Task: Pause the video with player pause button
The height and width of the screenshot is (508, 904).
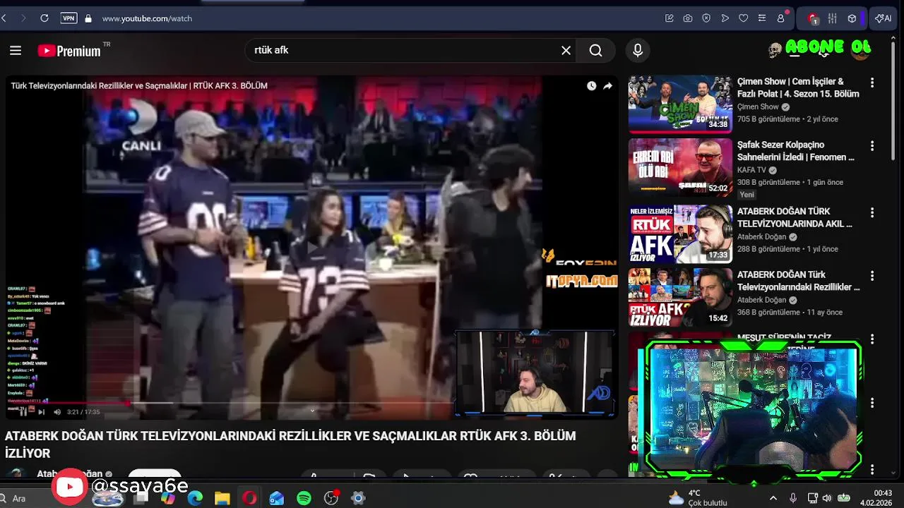Action: pos(23,412)
